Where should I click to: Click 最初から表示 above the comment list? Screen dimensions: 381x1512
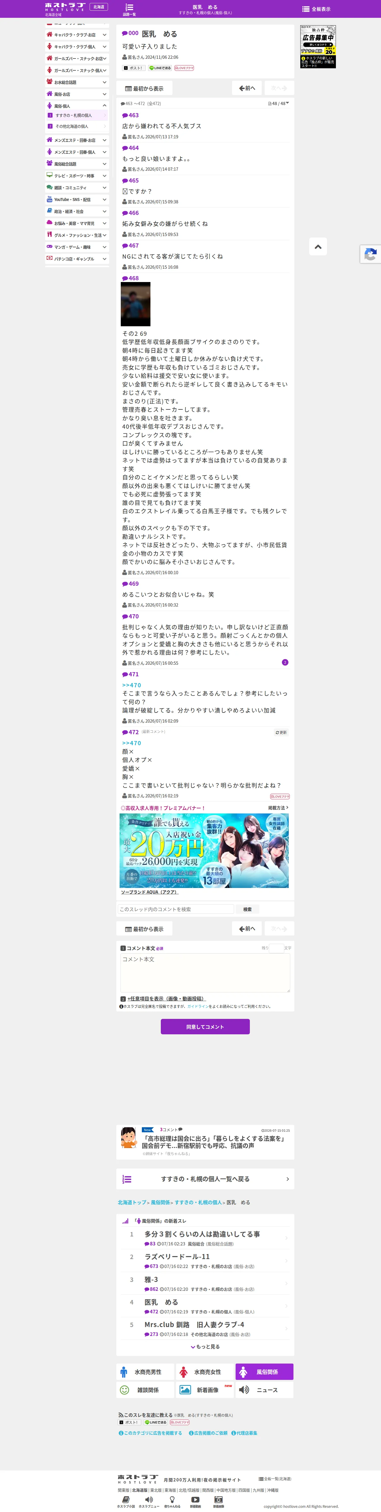(145, 89)
